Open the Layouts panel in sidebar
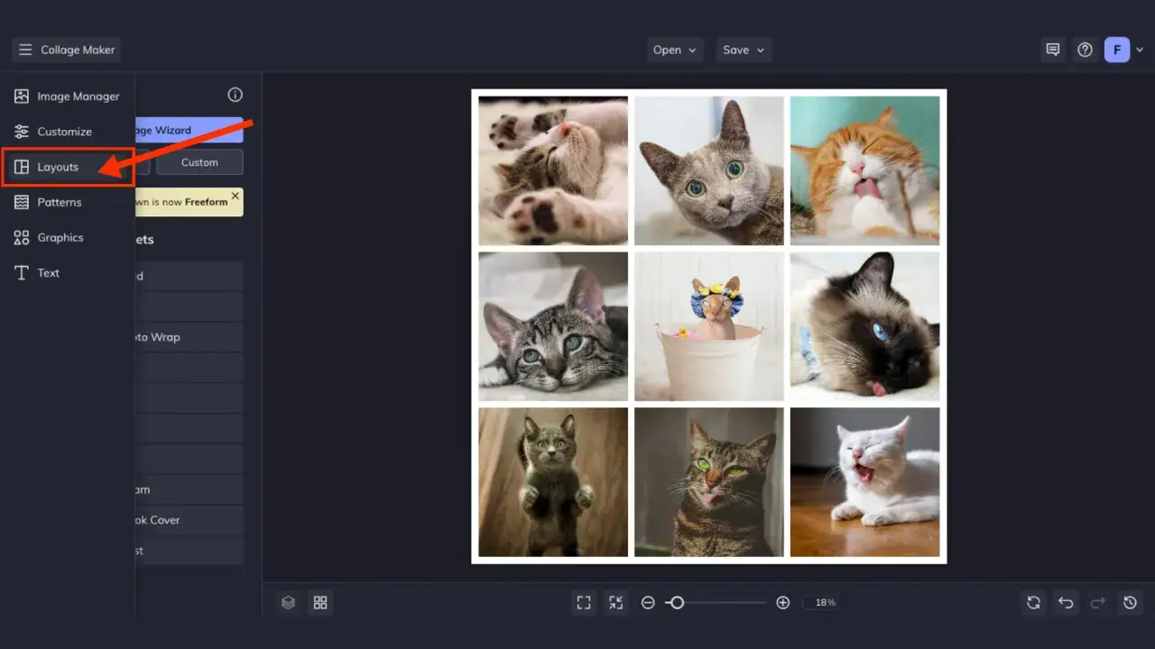The image size is (1155, 649). coord(58,168)
